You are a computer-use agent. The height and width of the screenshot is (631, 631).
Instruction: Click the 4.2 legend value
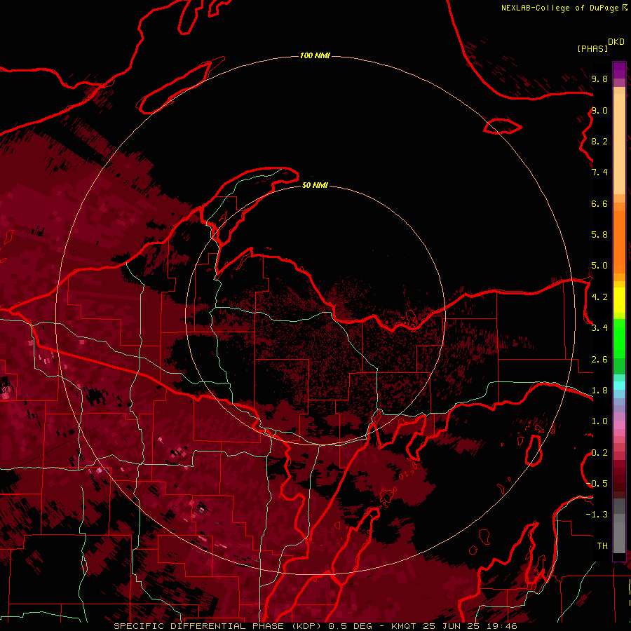(x=599, y=297)
